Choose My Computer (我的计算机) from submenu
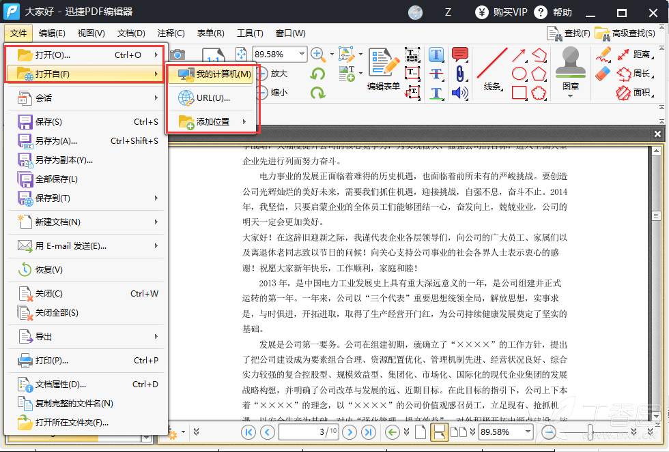The image size is (669, 452). pos(212,74)
